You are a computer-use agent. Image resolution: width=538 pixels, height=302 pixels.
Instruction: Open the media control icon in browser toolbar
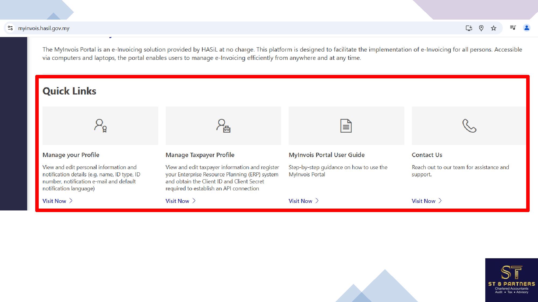click(x=513, y=28)
